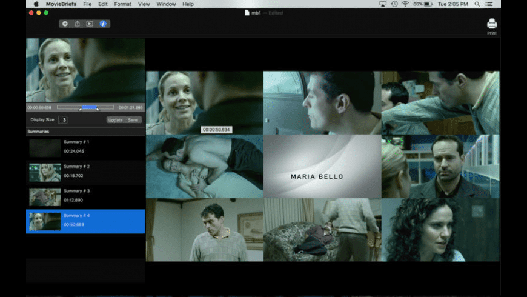Click the man by car window grid frame

point(322,102)
